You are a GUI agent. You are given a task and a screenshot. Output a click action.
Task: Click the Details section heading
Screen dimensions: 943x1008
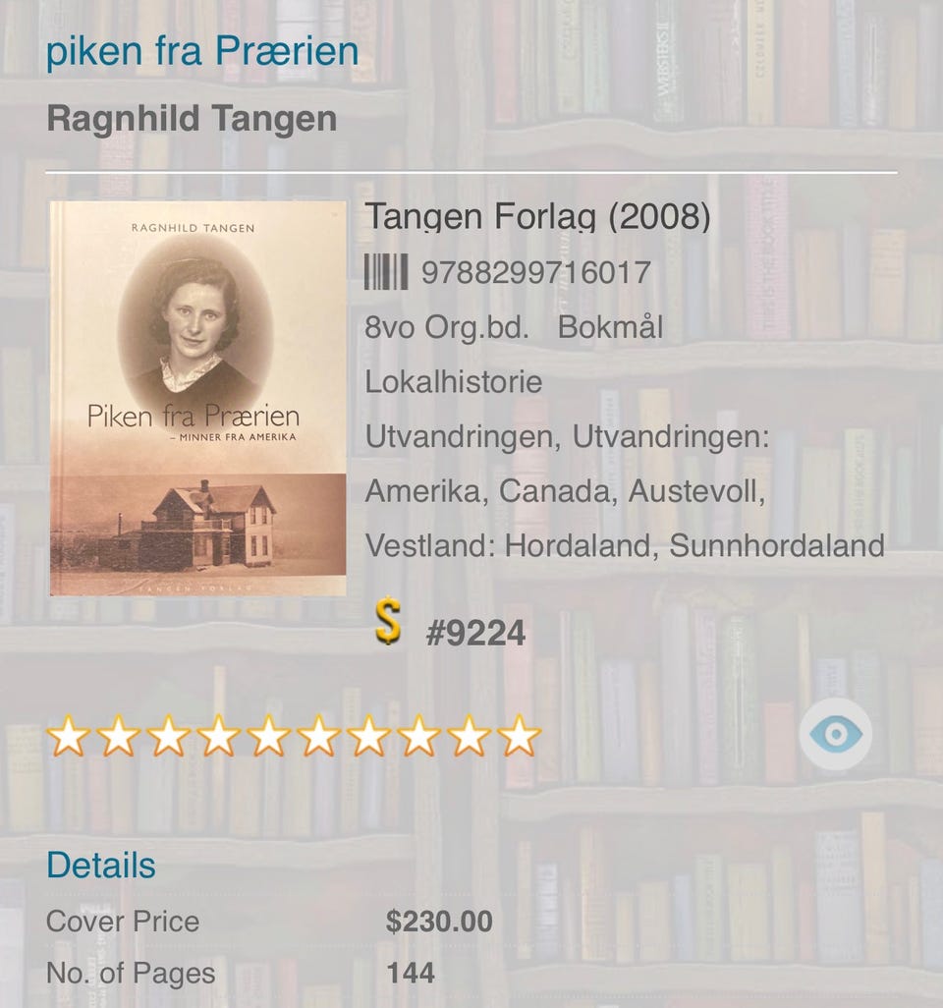(x=101, y=865)
